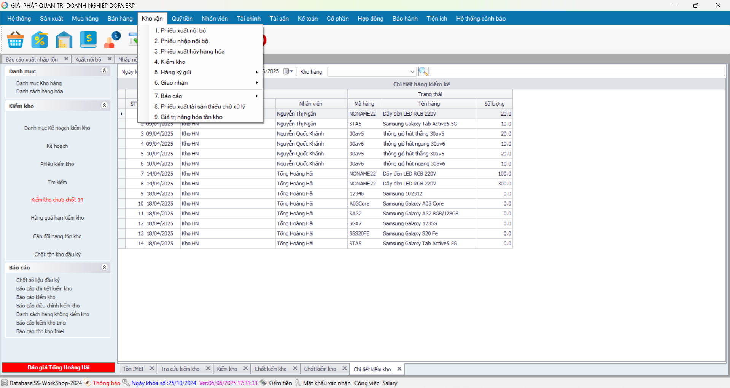Open the Sản xuất menu
Screen dimensions: 730x388
coord(51,19)
